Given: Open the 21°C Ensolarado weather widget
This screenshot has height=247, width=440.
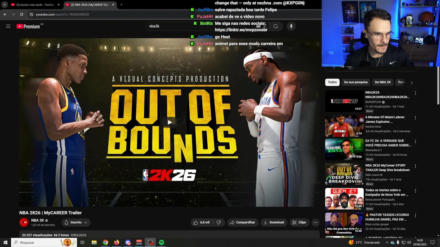Looking at the screenshot, I should (x=364, y=243).
